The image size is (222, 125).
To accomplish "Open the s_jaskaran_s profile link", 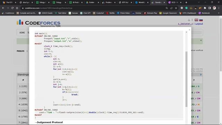I will (185, 24).
